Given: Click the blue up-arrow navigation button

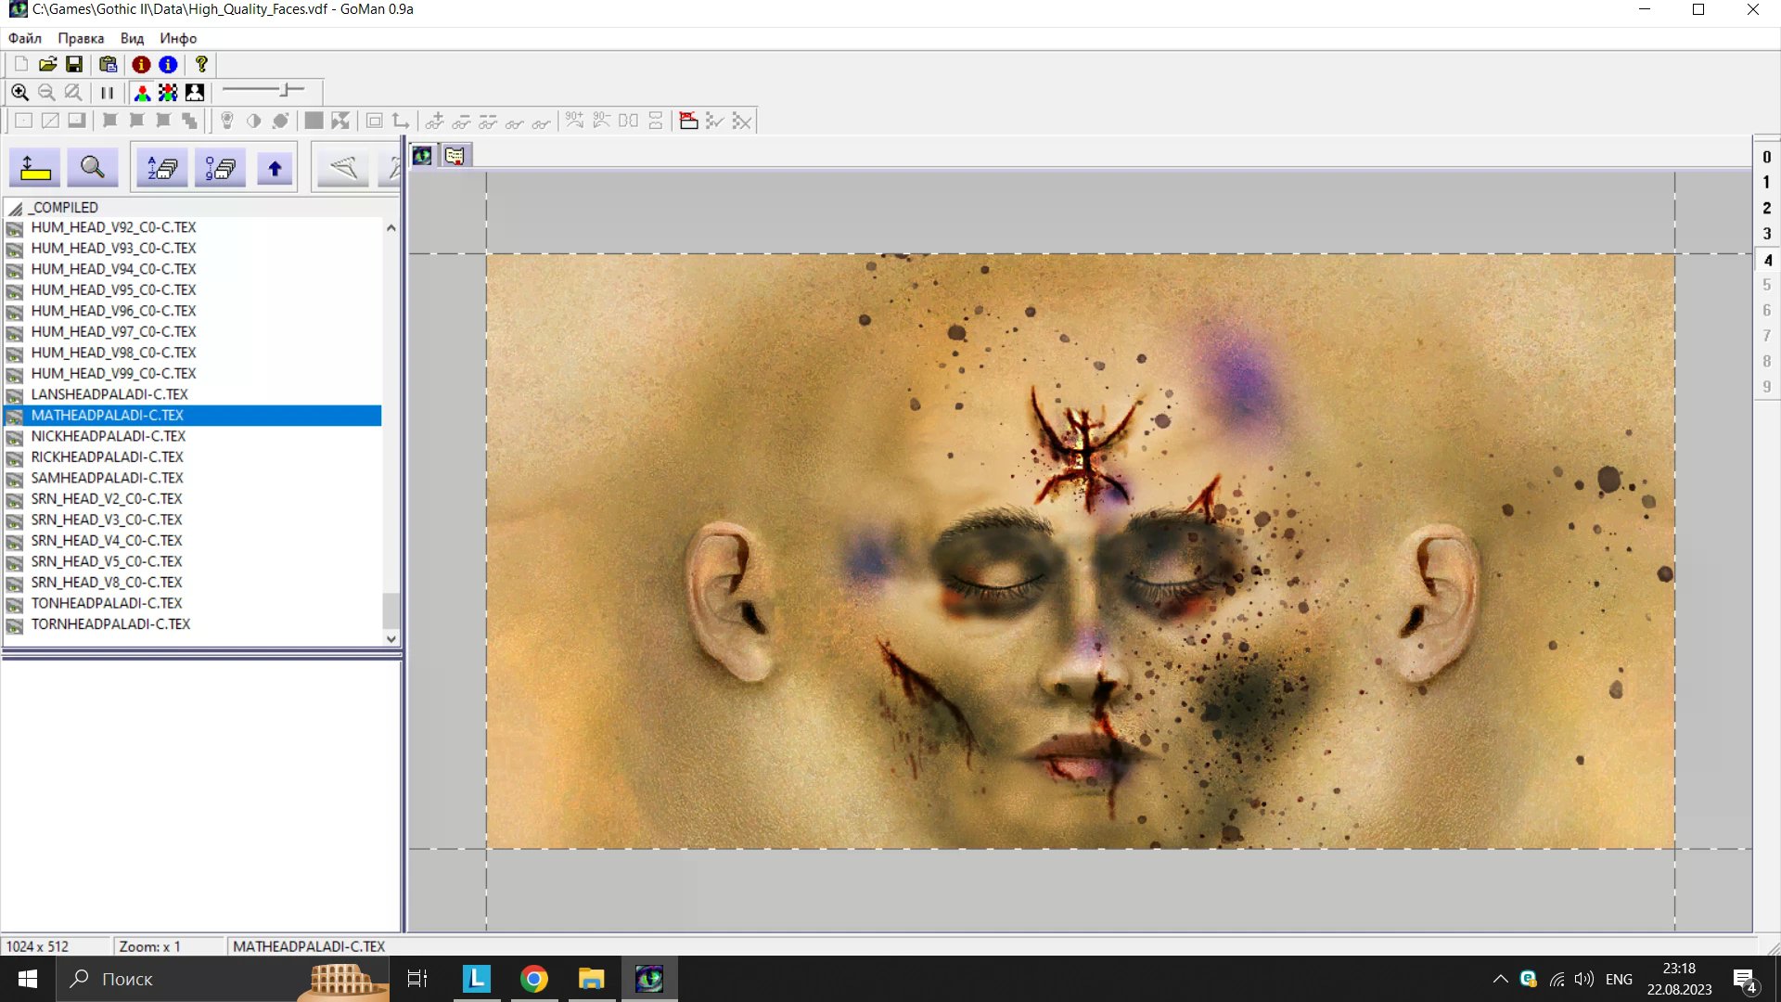Looking at the screenshot, I should coord(275,168).
